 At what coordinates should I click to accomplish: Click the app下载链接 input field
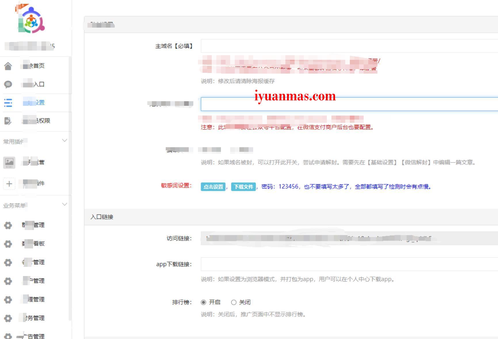click(x=349, y=264)
